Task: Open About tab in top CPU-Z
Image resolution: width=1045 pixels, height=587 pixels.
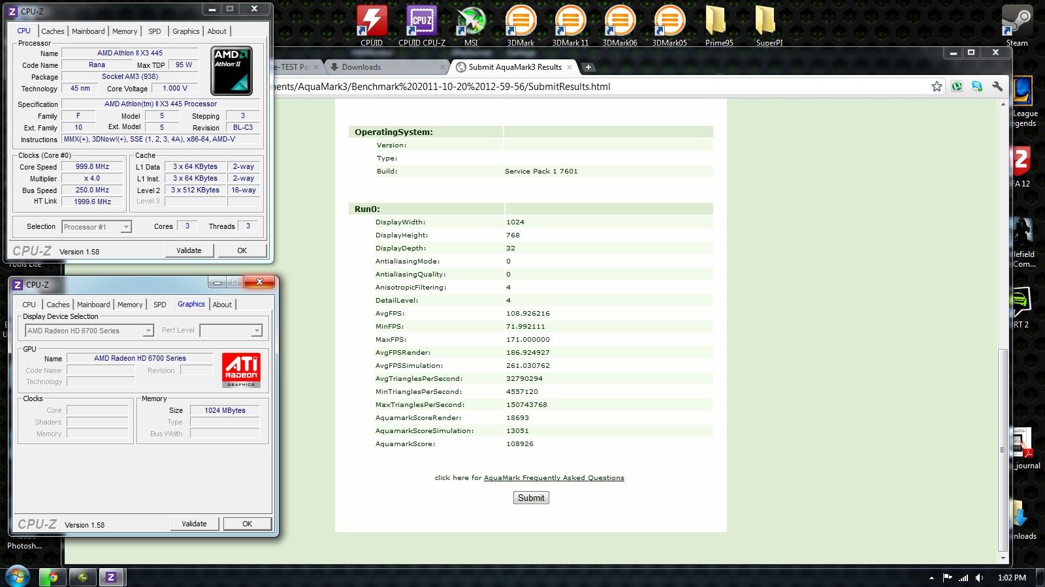Action: coord(217,31)
